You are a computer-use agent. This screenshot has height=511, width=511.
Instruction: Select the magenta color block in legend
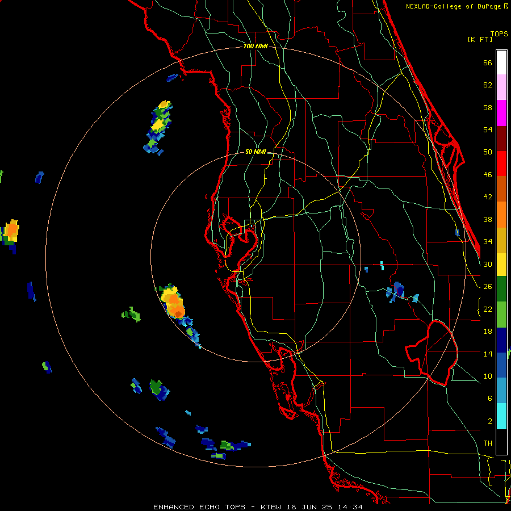point(501,113)
